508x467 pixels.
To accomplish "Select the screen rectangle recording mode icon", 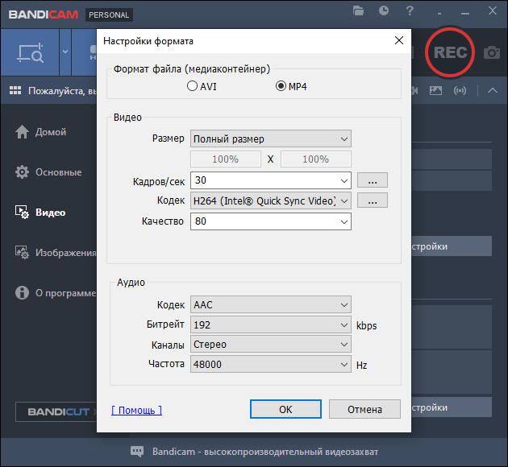I will (x=30, y=52).
